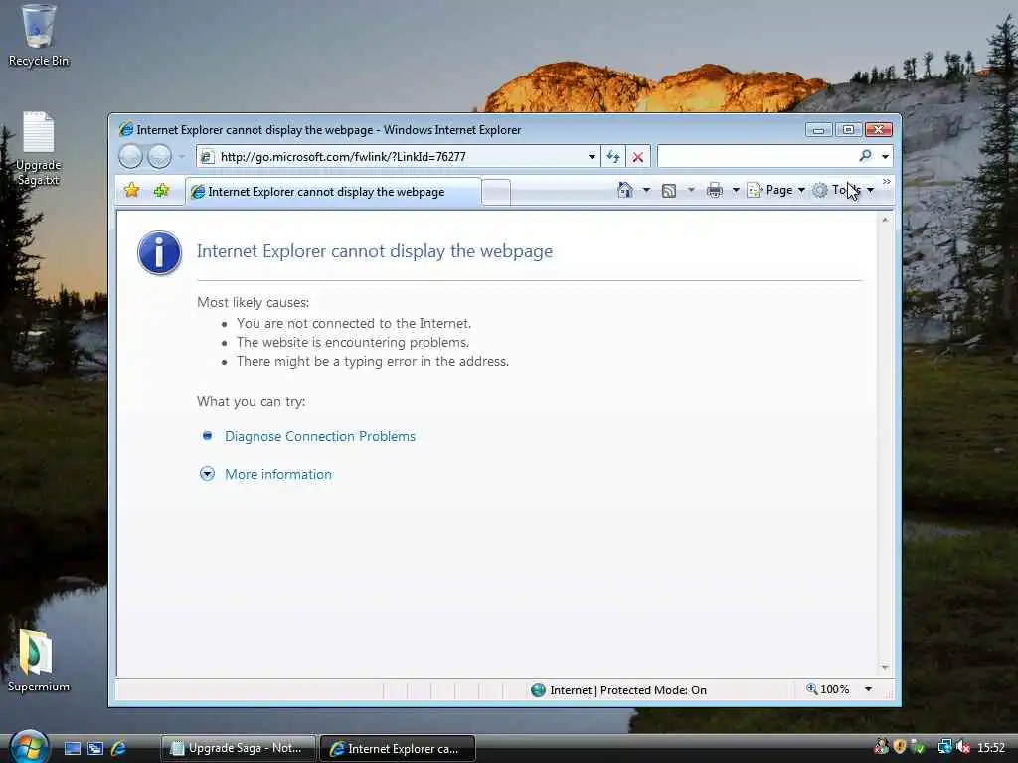This screenshot has width=1018, height=763.
Task: Click the users tray icon
Action: (881, 747)
